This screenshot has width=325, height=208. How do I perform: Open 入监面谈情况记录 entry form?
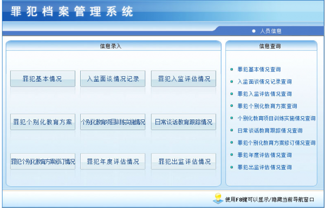(x=113, y=78)
